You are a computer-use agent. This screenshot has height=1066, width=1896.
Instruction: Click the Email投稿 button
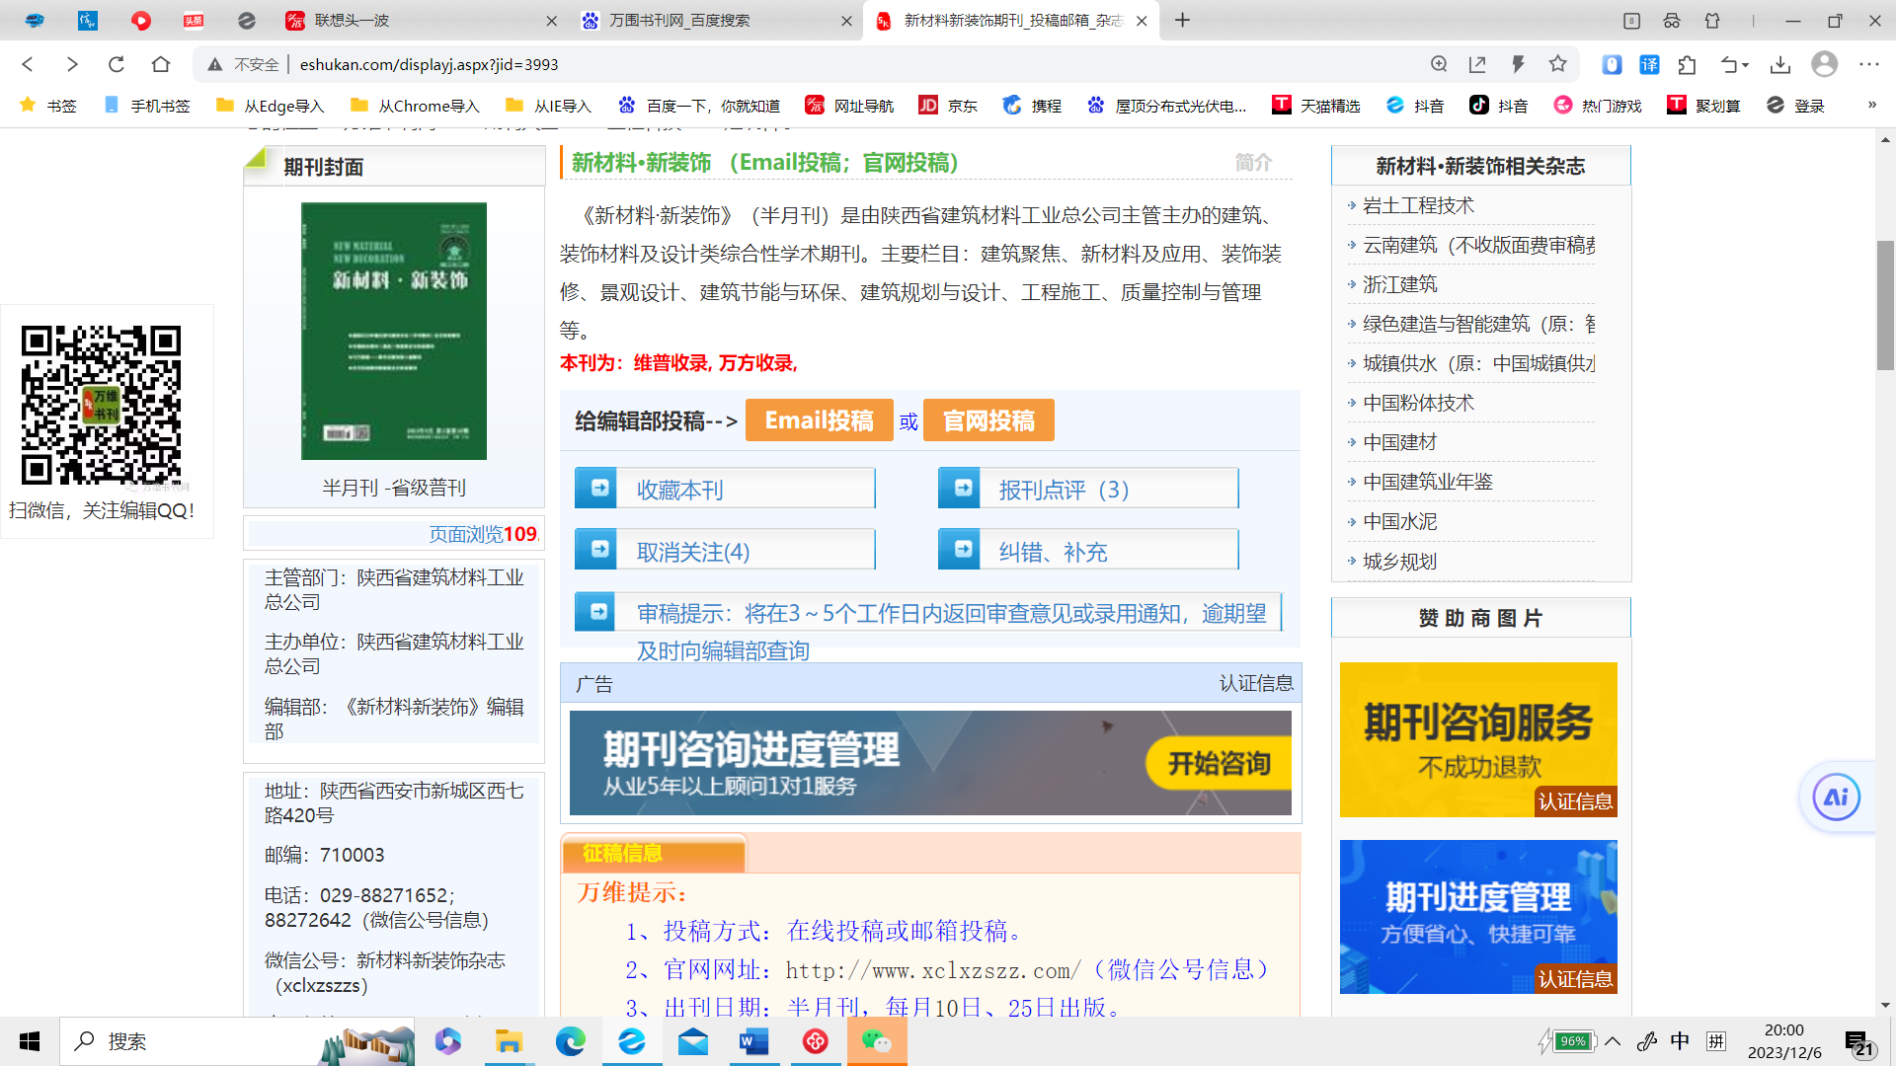click(x=820, y=420)
